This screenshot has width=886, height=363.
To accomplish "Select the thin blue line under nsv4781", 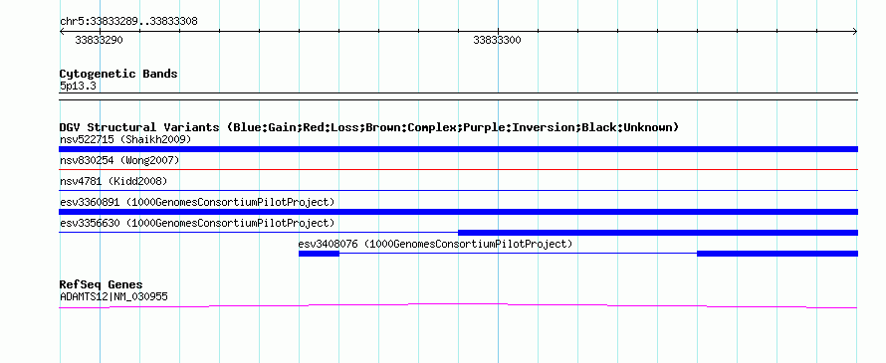I will (458, 190).
